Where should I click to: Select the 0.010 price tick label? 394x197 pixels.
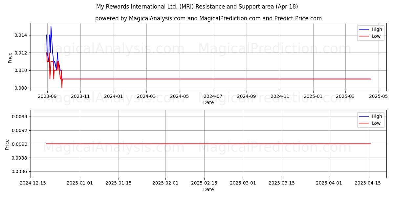coord(21,70)
